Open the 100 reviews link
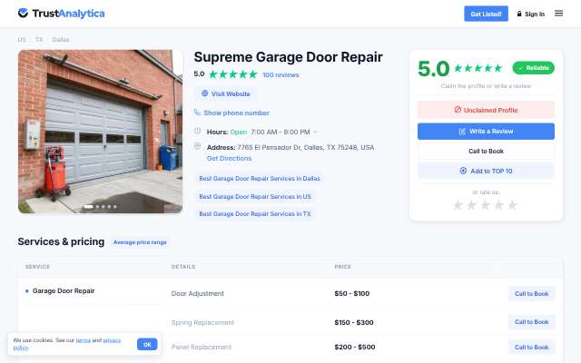 [x=281, y=74]
